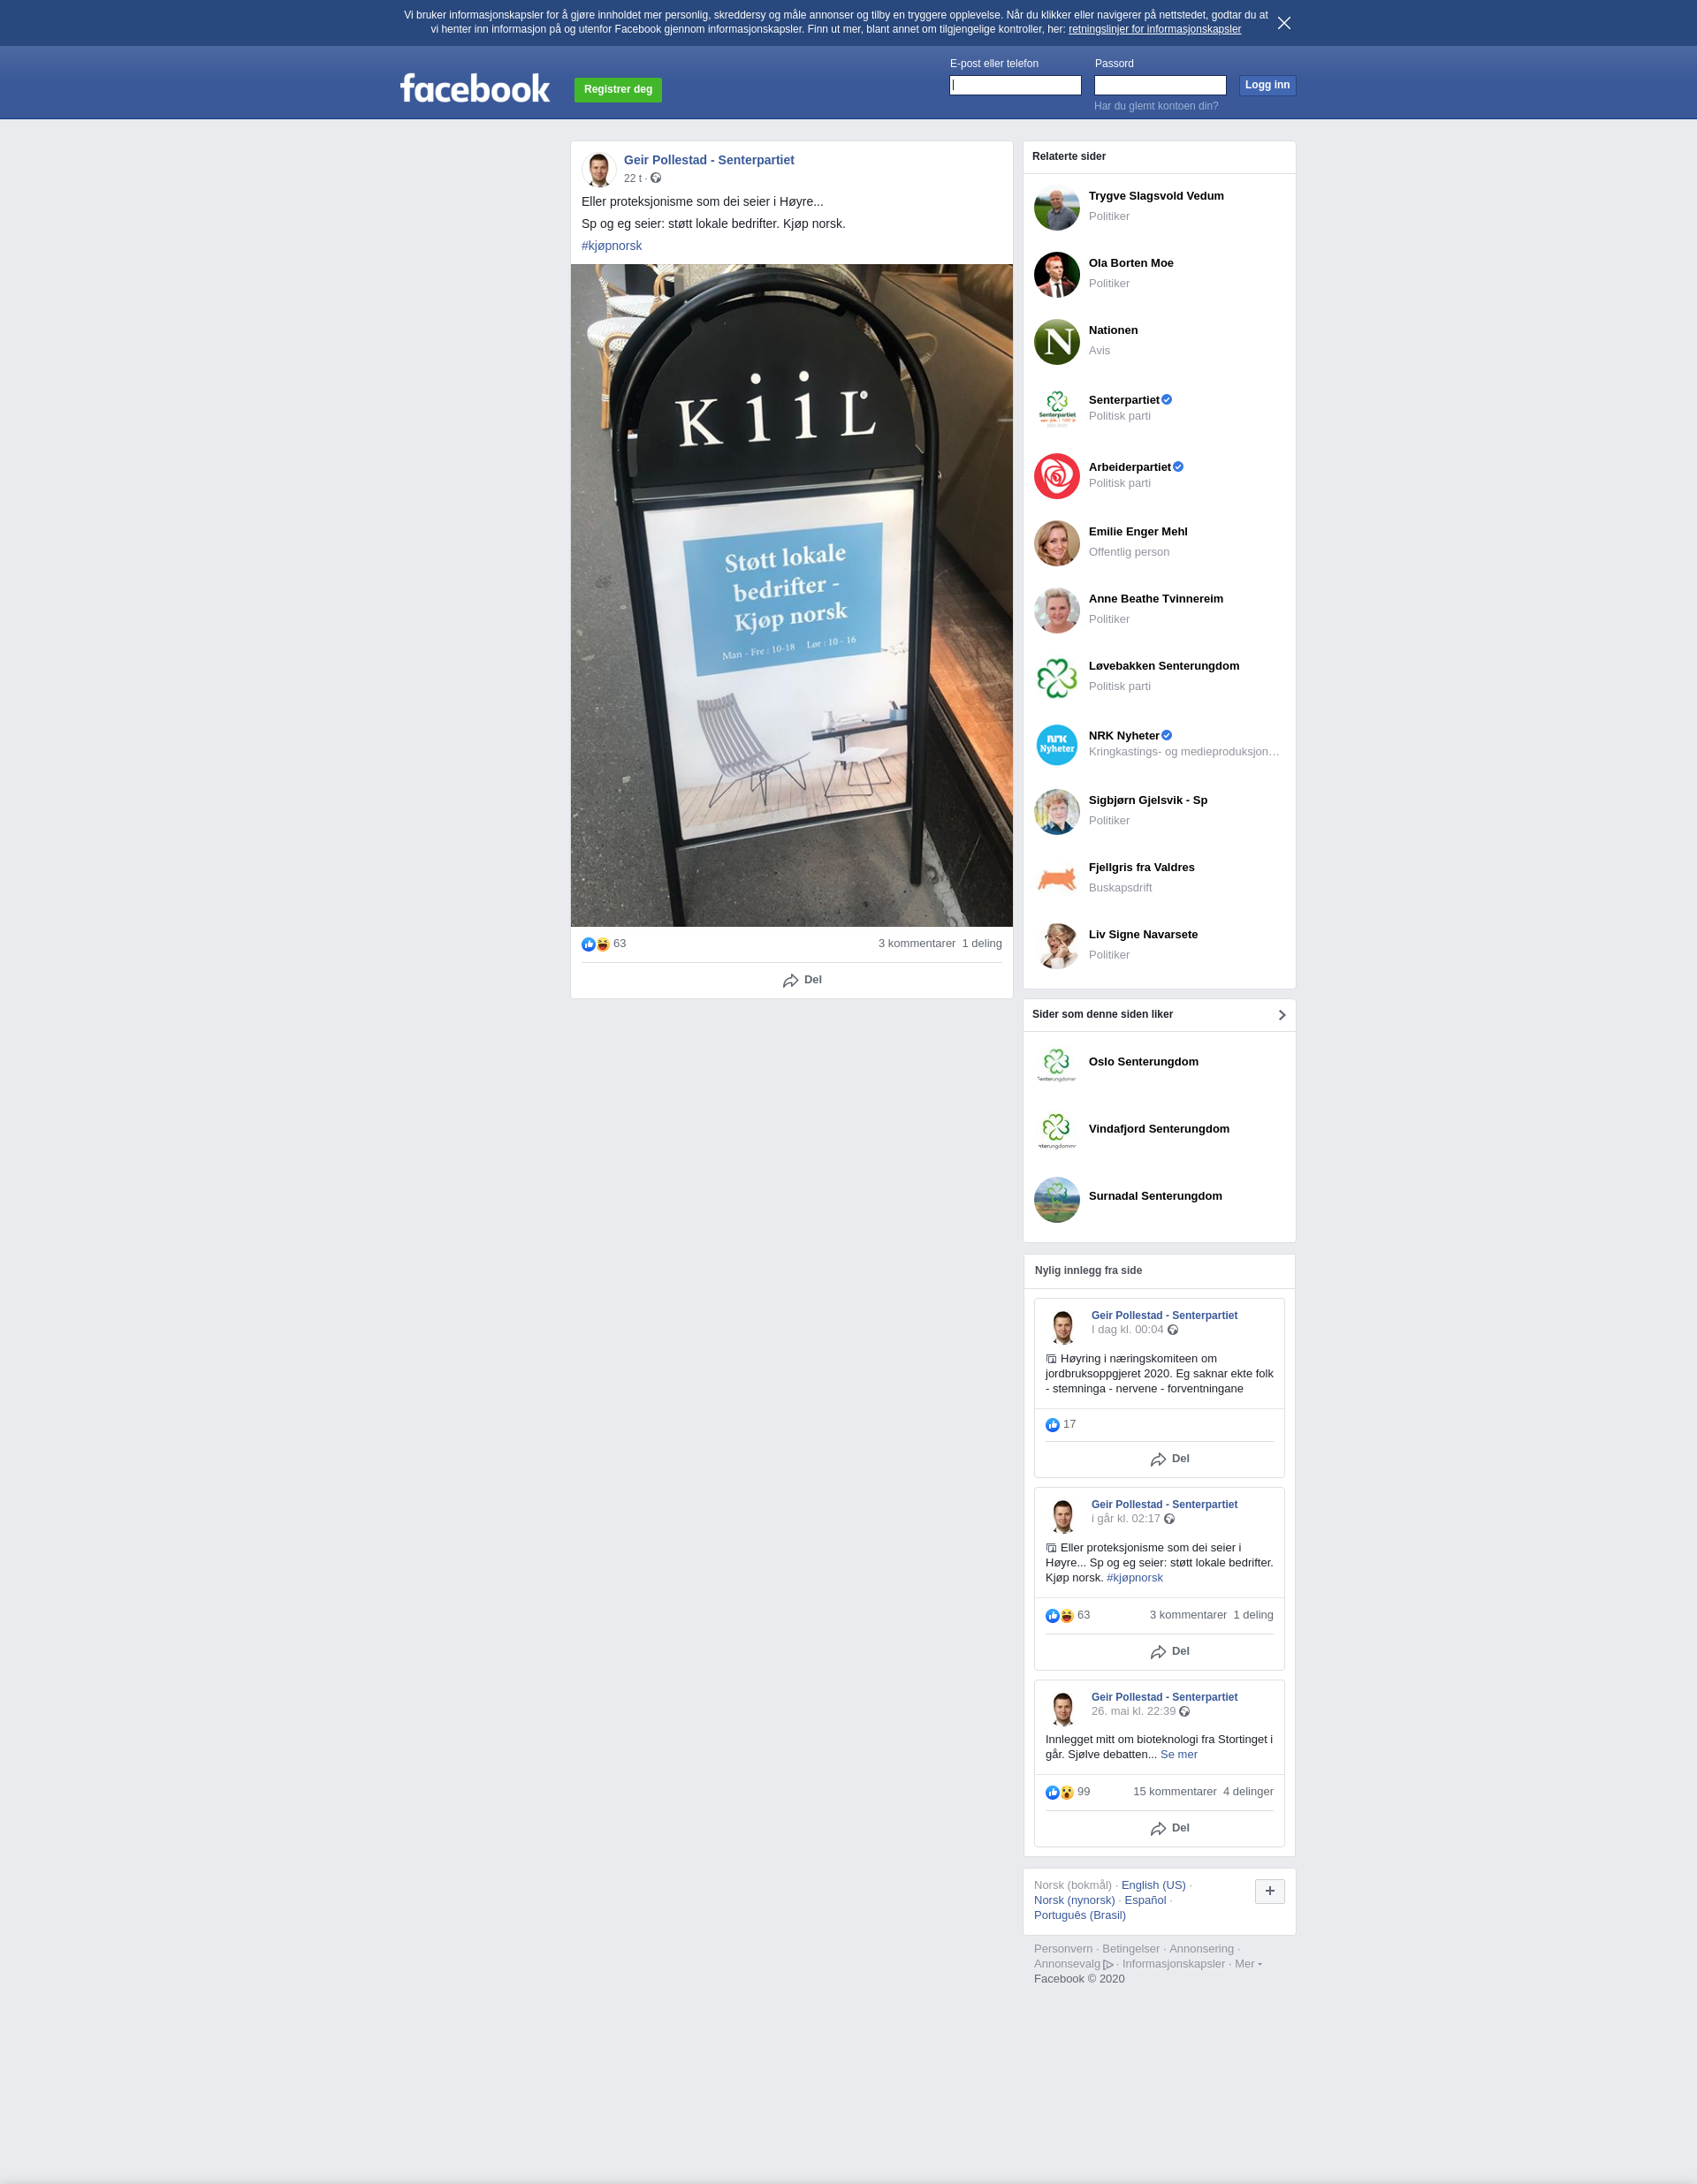1697x2184 pixels.
Task: Open Fjellgris fra Valdres pig icon
Action: point(1056,879)
